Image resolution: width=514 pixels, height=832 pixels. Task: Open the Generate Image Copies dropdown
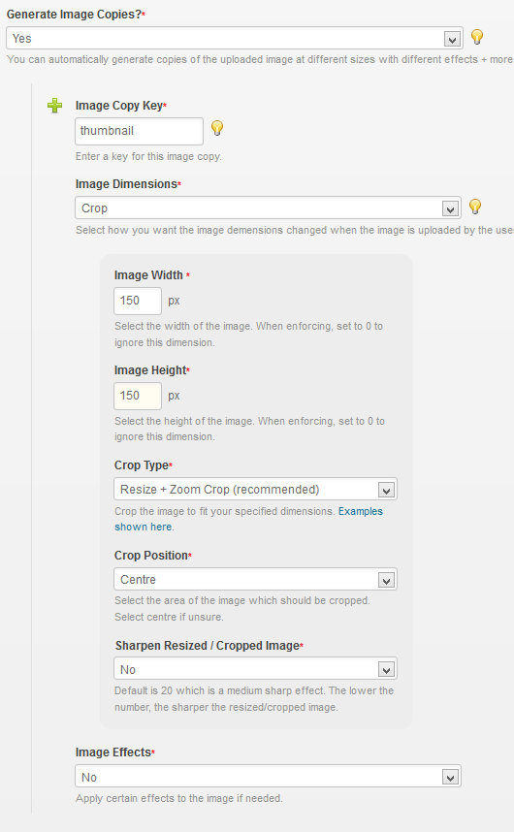pos(235,38)
